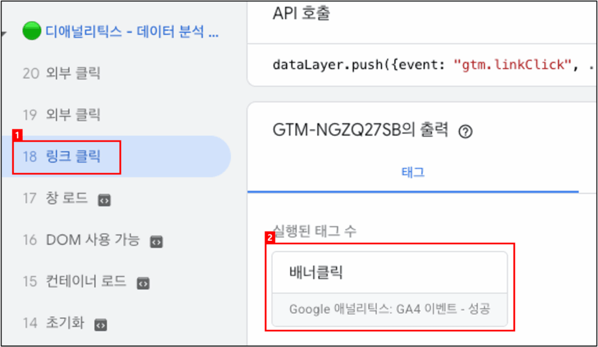598x347 pixels.
Task: Click the code icon next to DOM 사용 가능
Action: [x=156, y=242]
